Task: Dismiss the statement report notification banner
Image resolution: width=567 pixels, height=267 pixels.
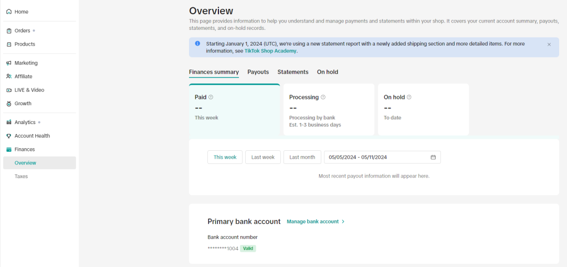Action: pyautogui.click(x=549, y=44)
